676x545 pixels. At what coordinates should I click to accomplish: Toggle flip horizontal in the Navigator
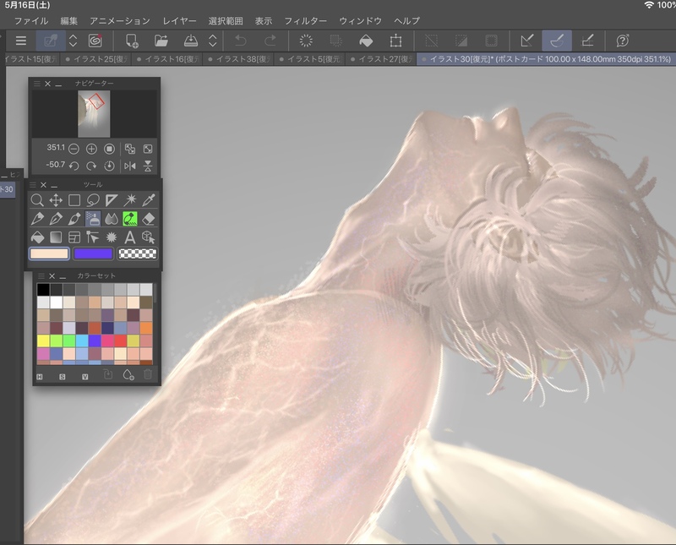tap(130, 166)
